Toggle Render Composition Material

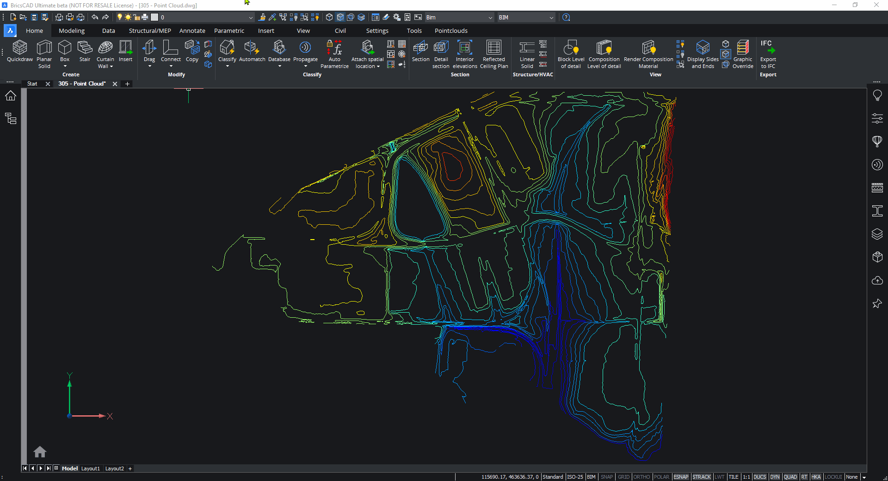pos(648,55)
